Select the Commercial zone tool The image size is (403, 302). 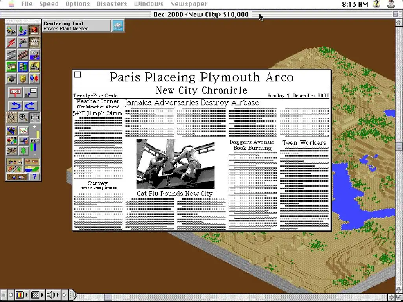click(23, 66)
